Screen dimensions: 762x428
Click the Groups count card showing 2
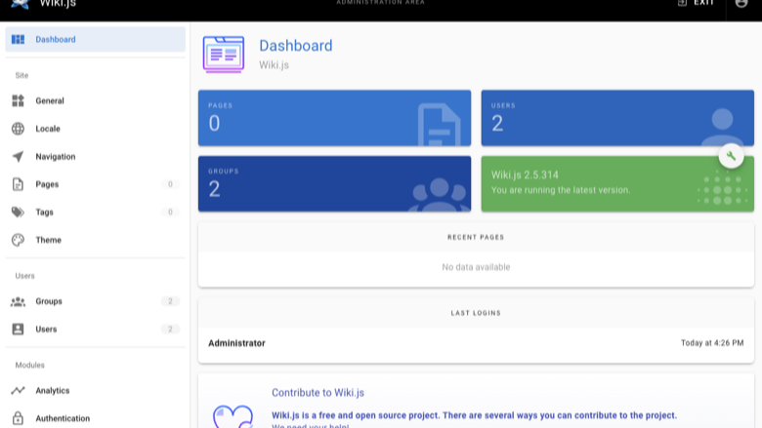click(334, 183)
